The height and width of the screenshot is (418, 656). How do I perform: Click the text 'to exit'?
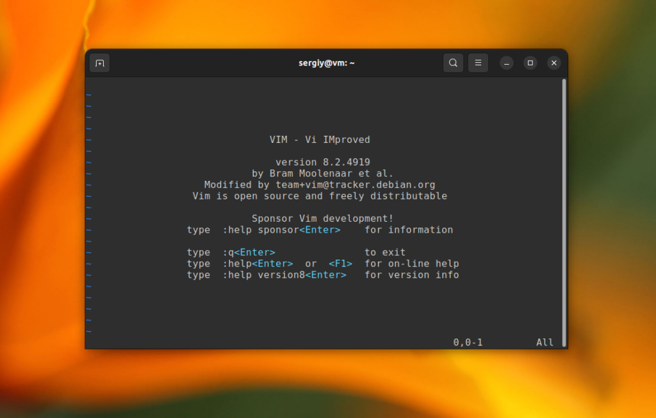click(x=385, y=253)
